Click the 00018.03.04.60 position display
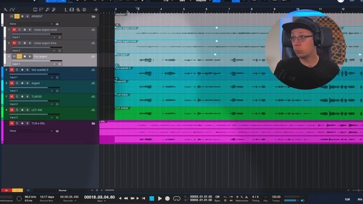 coord(99,197)
